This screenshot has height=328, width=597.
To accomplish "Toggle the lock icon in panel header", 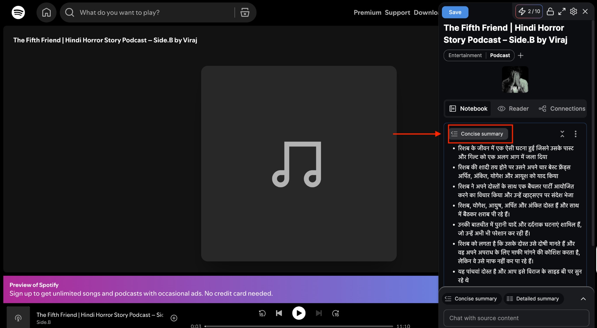I will point(550,12).
